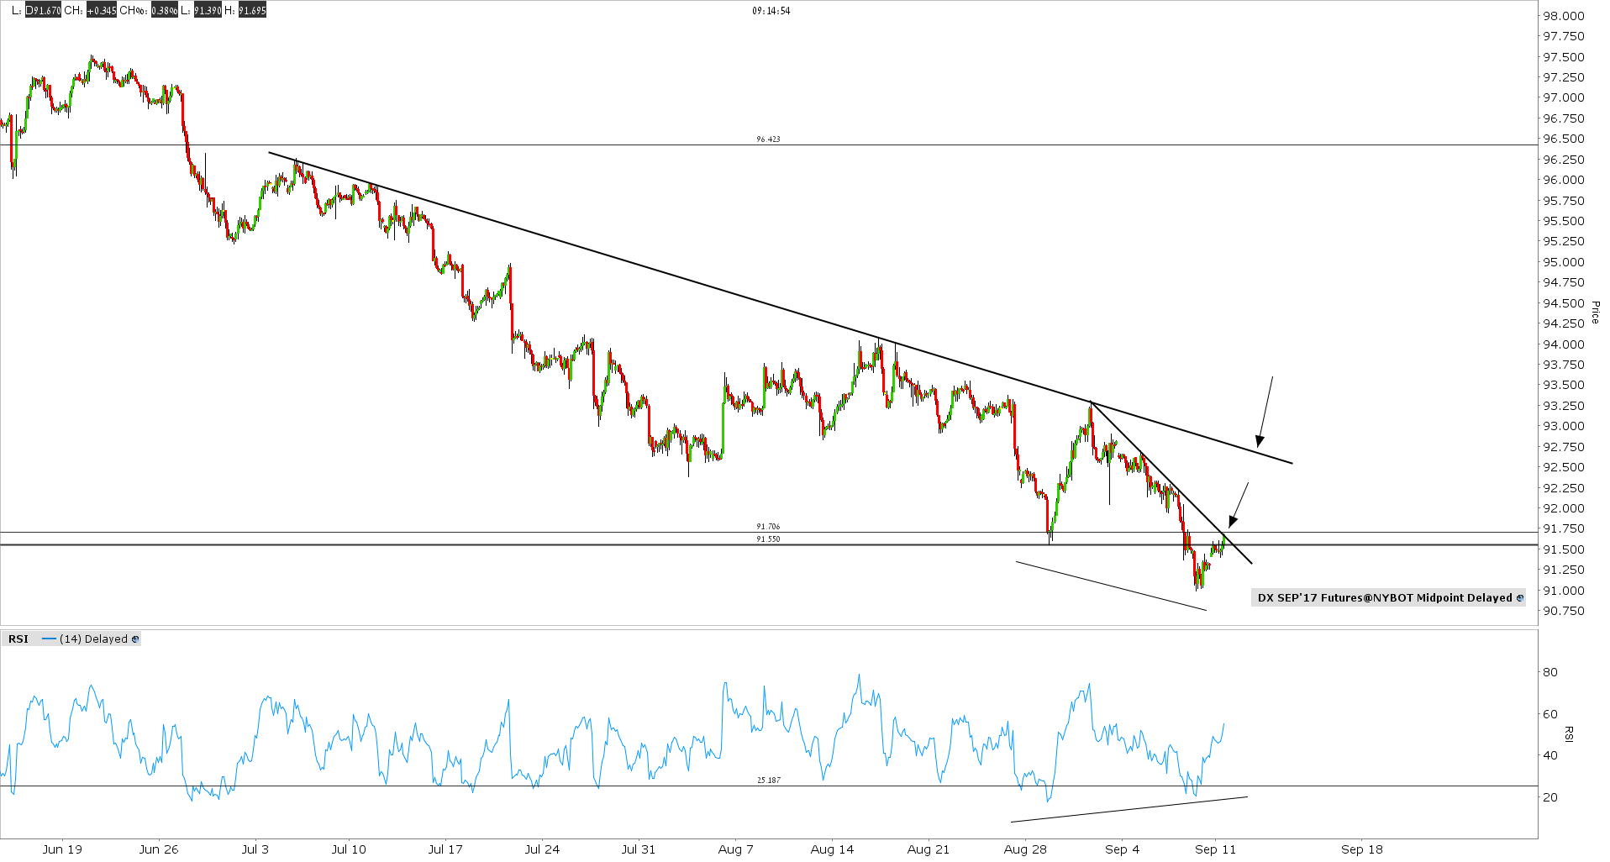Click the low value 91.390
This screenshot has height=862, width=1610.
click(x=208, y=11)
